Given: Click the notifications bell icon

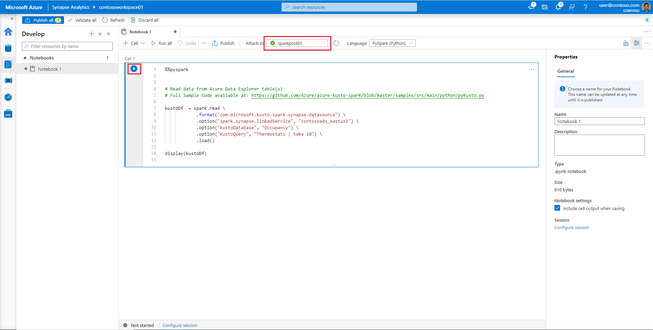Looking at the screenshot, I should [558, 7].
